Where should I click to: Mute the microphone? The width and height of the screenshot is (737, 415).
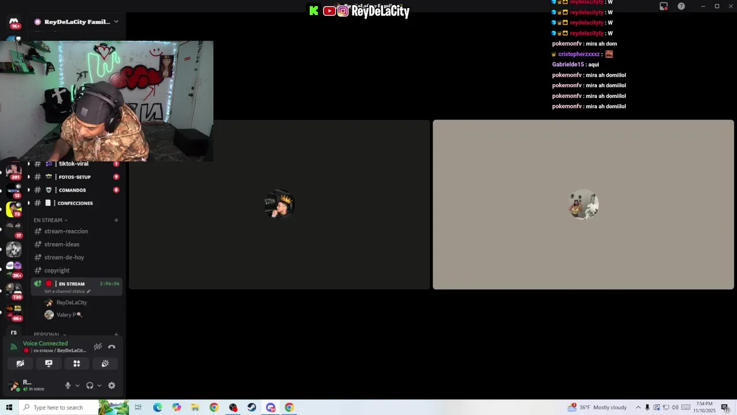tap(68, 386)
